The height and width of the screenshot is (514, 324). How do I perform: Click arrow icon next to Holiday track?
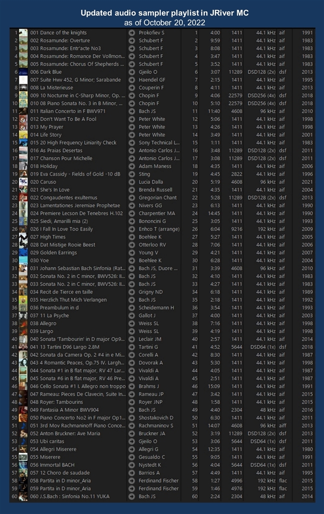coord(132,166)
